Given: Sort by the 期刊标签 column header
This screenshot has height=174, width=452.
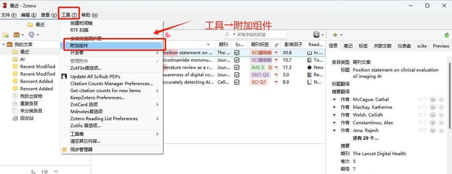Looking at the screenshot, I should (x=260, y=44).
